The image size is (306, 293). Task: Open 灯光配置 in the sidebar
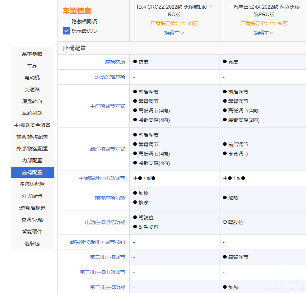[32, 196]
